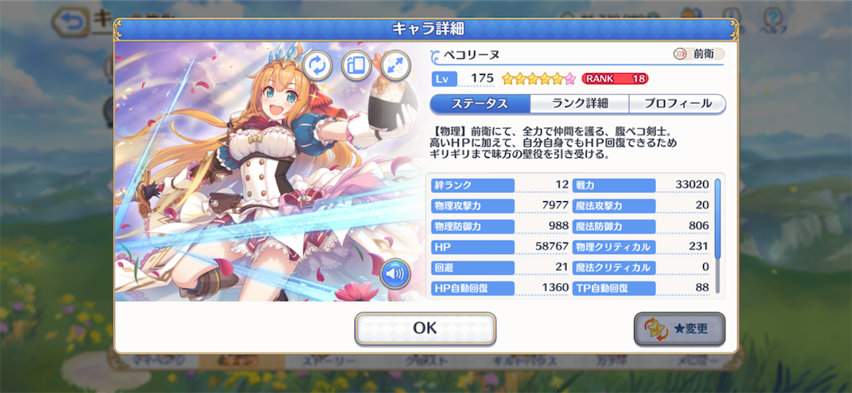Click the ★変更 button
Screen dimensions: 852x393
coord(679,329)
